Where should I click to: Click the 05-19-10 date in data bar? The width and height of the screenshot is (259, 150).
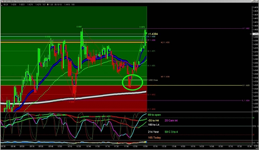(x=58, y=5)
